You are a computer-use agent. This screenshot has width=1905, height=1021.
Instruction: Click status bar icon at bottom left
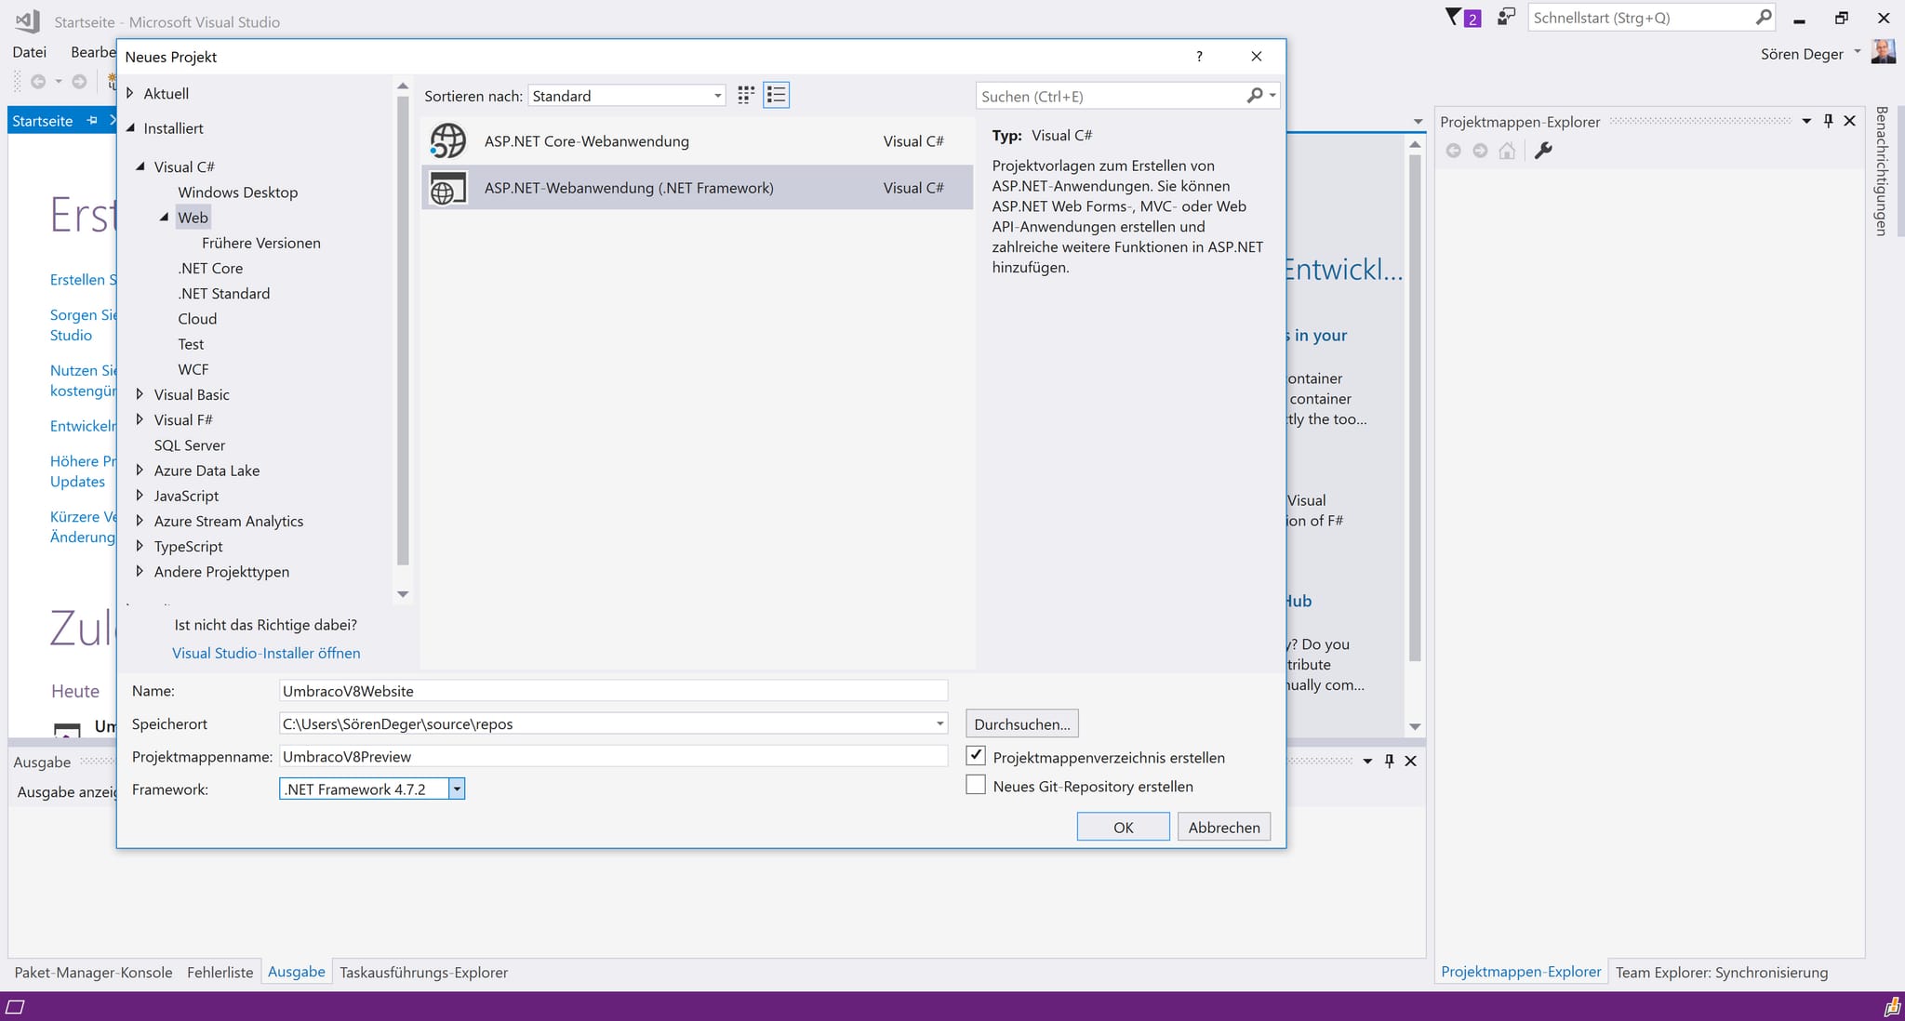[16, 1007]
